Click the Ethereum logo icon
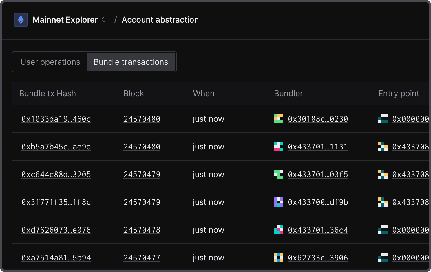 pyautogui.click(x=21, y=20)
